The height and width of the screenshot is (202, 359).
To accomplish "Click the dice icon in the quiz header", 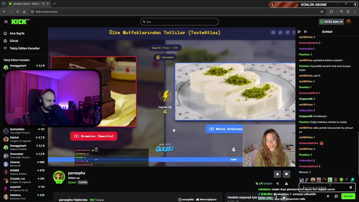I will [x=280, y=33].
